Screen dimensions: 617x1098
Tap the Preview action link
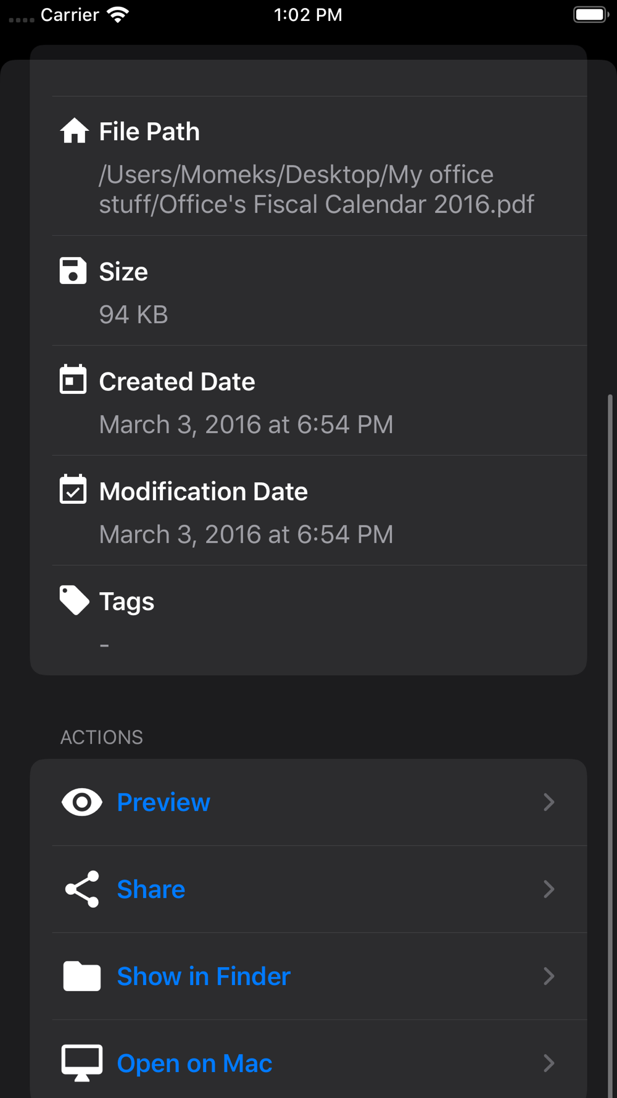(164, 802)
